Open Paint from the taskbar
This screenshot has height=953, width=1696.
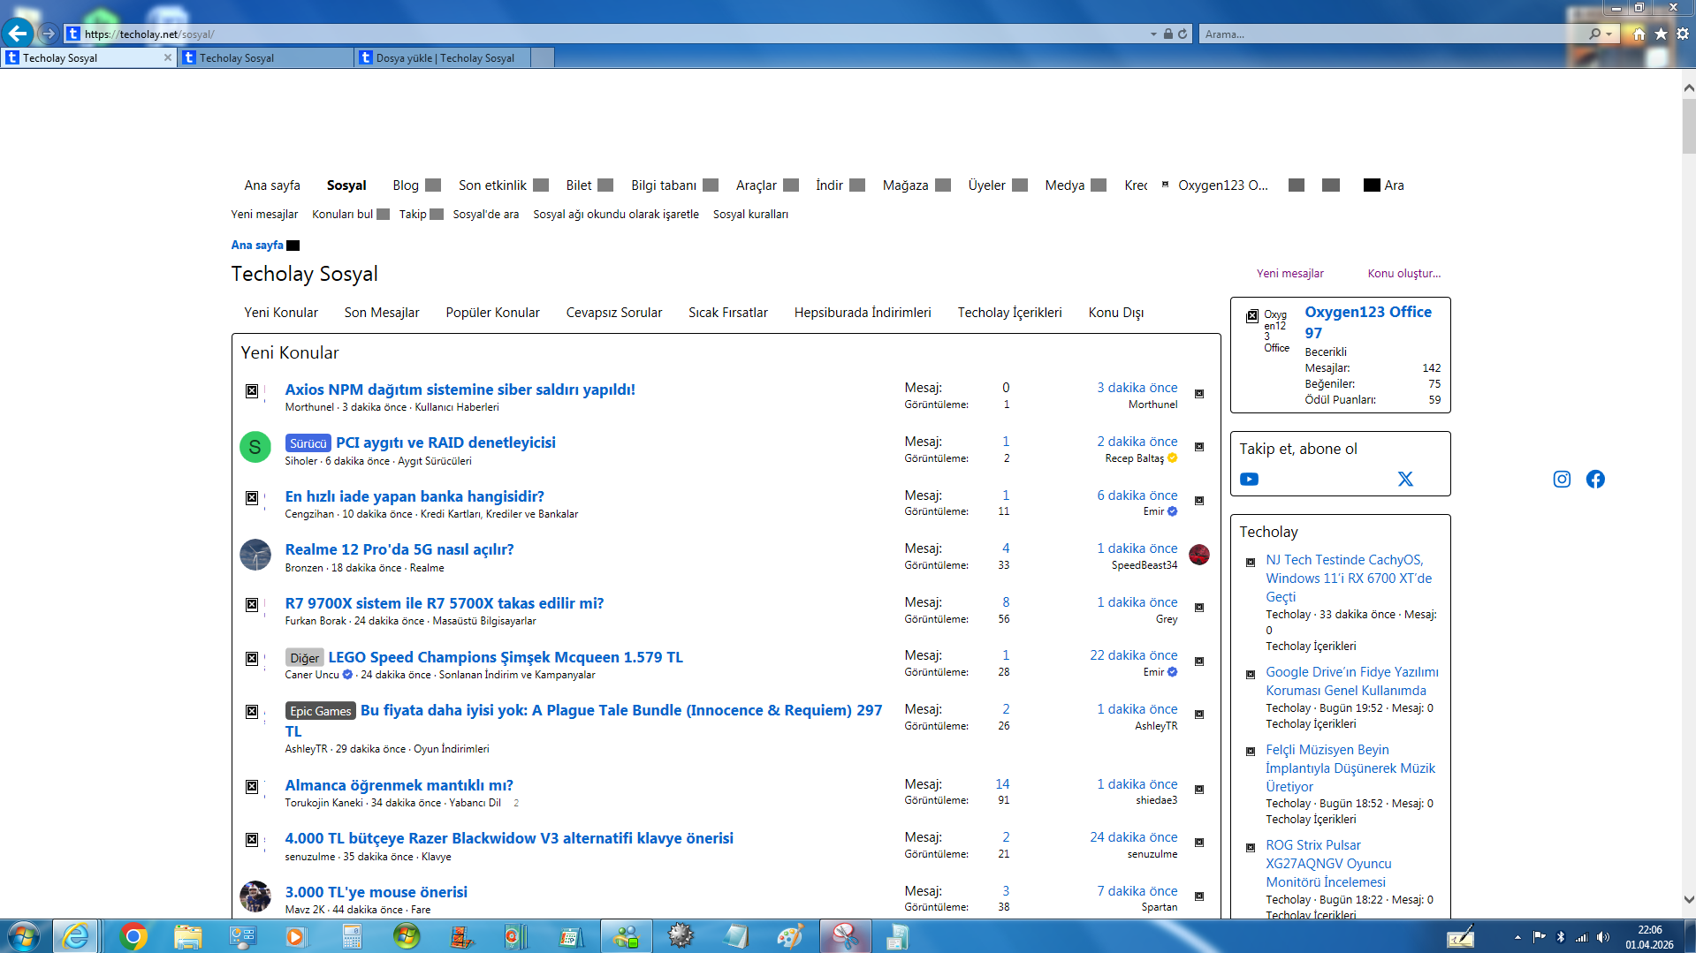pyautogui.click(x=790, y=936)
